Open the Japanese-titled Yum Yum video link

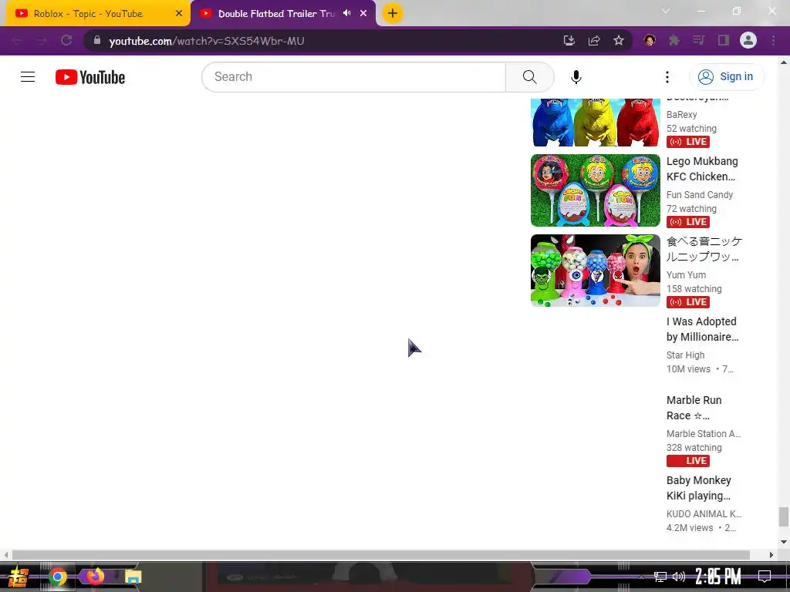pos(704,249)
